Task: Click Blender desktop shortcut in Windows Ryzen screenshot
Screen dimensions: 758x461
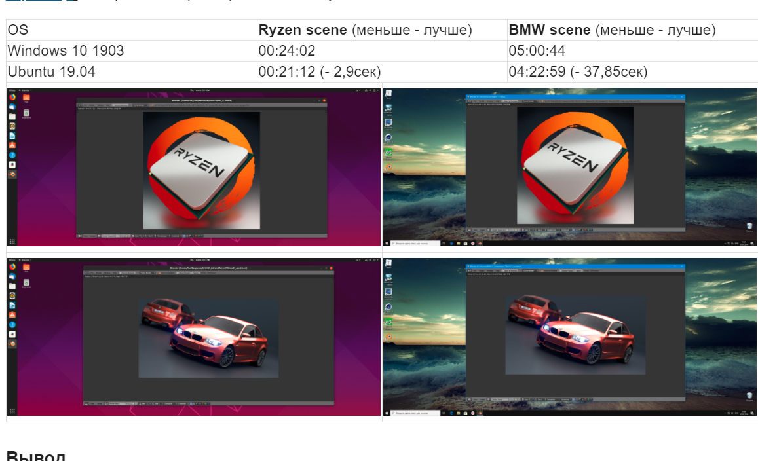Action: pos(388,167)
